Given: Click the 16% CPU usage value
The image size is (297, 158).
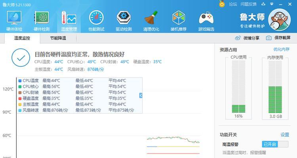Looking at the screenshot, I should 238,116.
